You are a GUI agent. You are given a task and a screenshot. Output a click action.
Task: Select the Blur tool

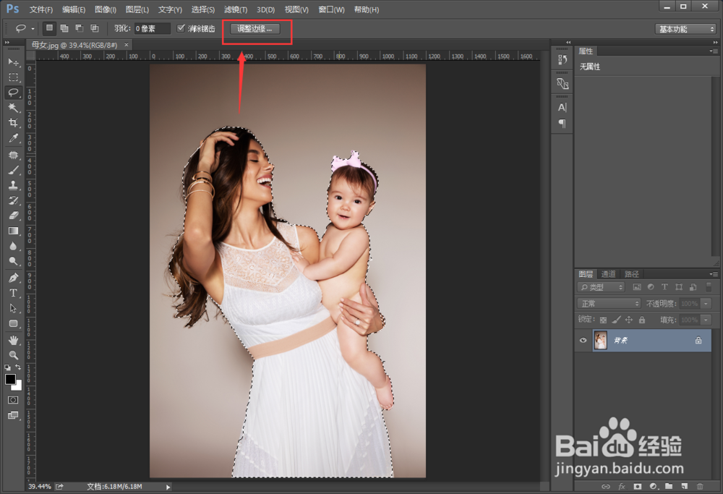pyautogui.click(x=13, y=246)
